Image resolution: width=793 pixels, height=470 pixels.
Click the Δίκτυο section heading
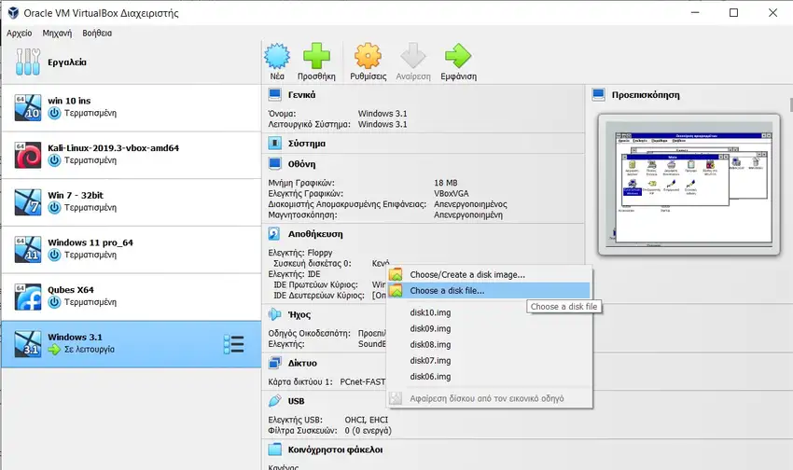point(302,363)
